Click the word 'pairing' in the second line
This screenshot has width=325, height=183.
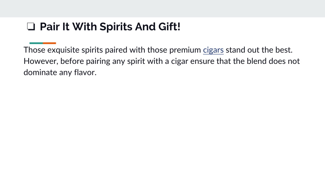click(x=98, y=61)
